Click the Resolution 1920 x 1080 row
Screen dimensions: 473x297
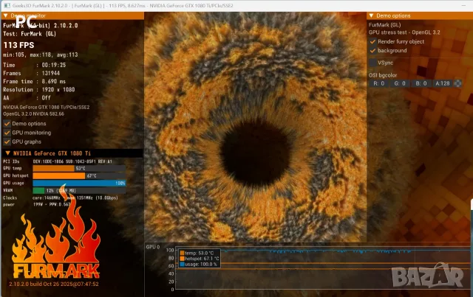pyautogui.click(x=39, y=89)
